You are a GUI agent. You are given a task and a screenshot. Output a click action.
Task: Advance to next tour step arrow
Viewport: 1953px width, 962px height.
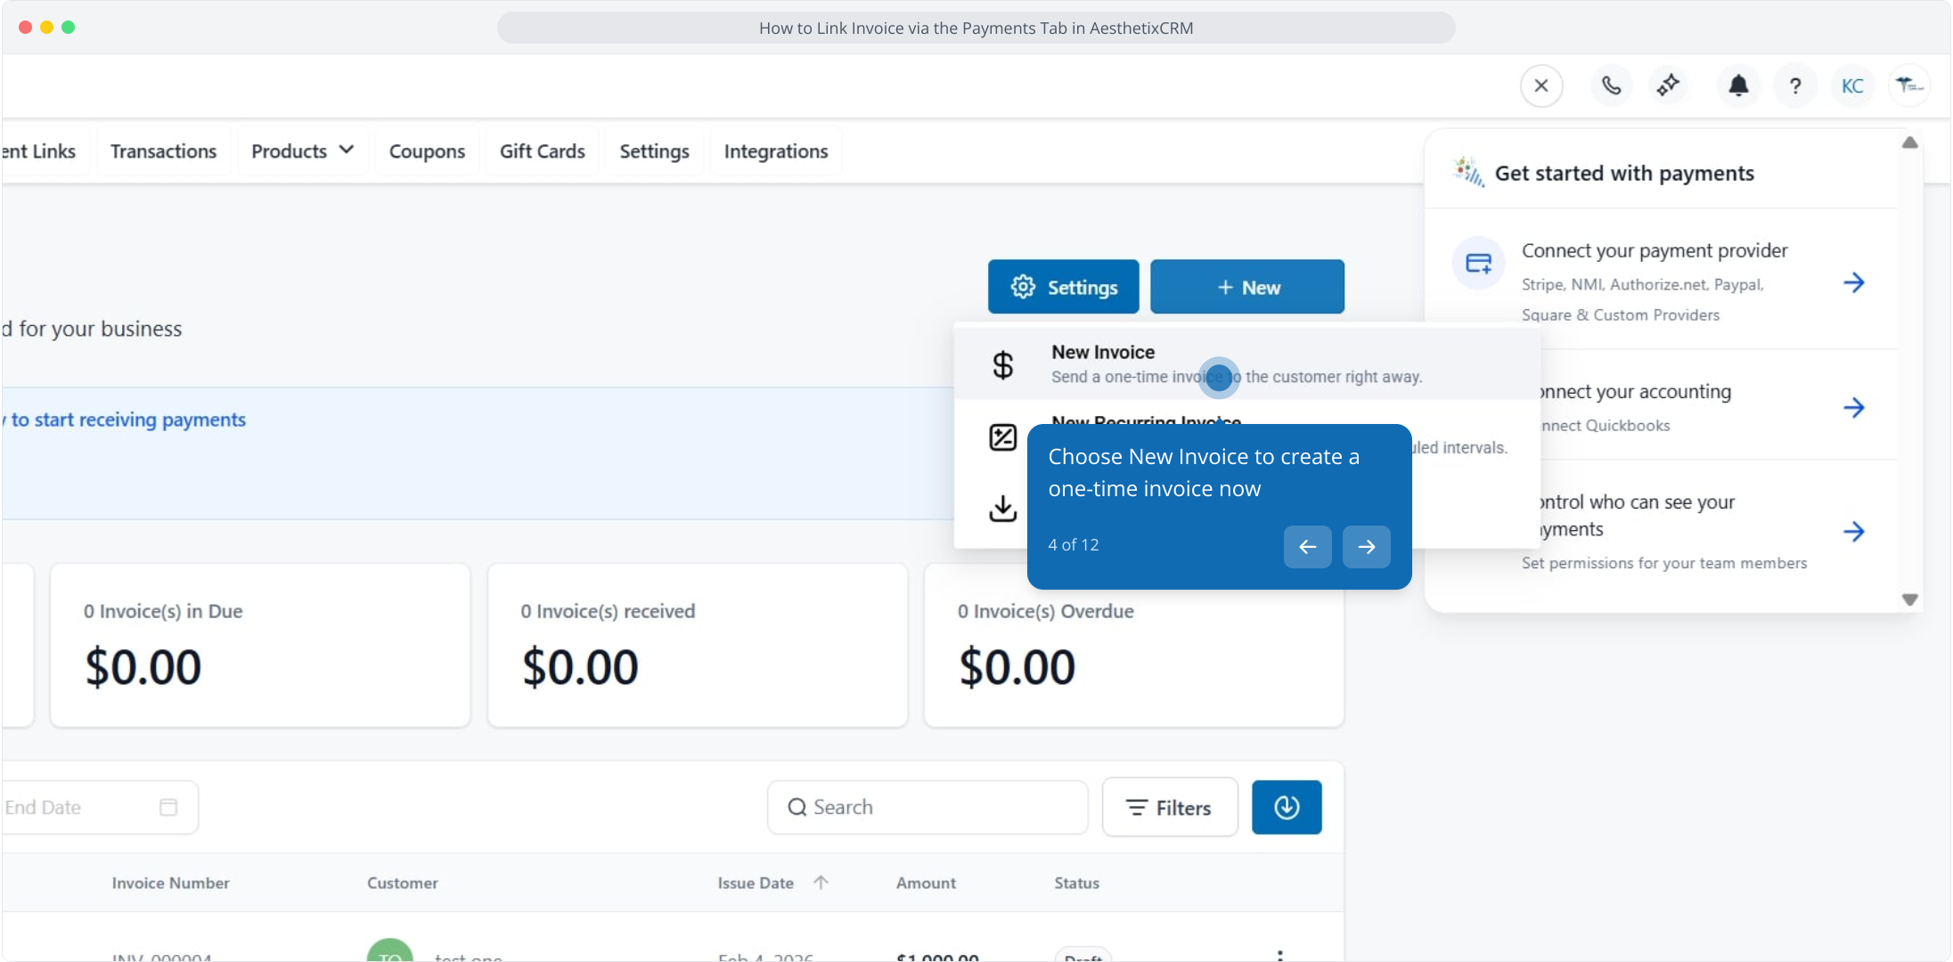click(1366, 546)
